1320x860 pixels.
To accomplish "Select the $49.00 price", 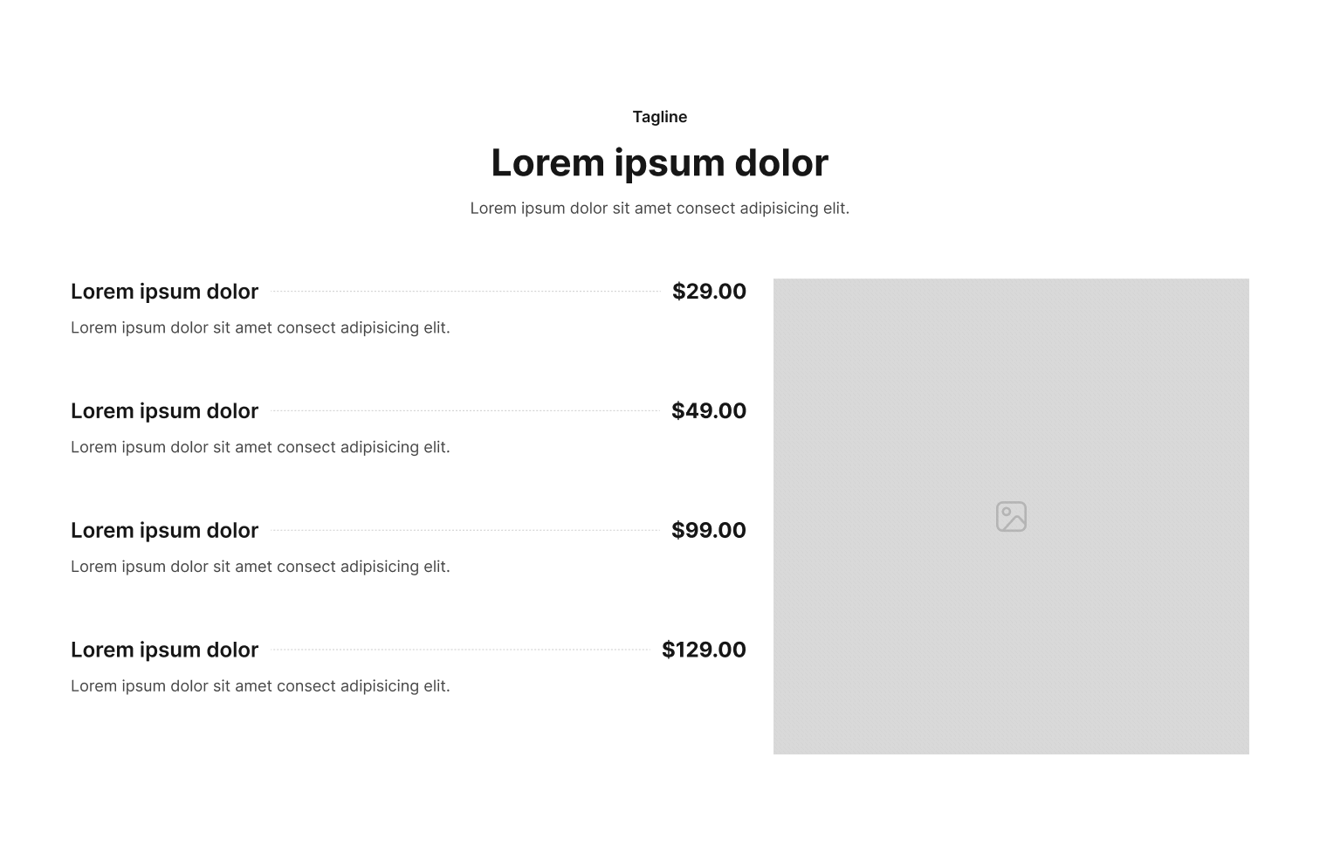I will pyautogui.click(x=709, y=411).
